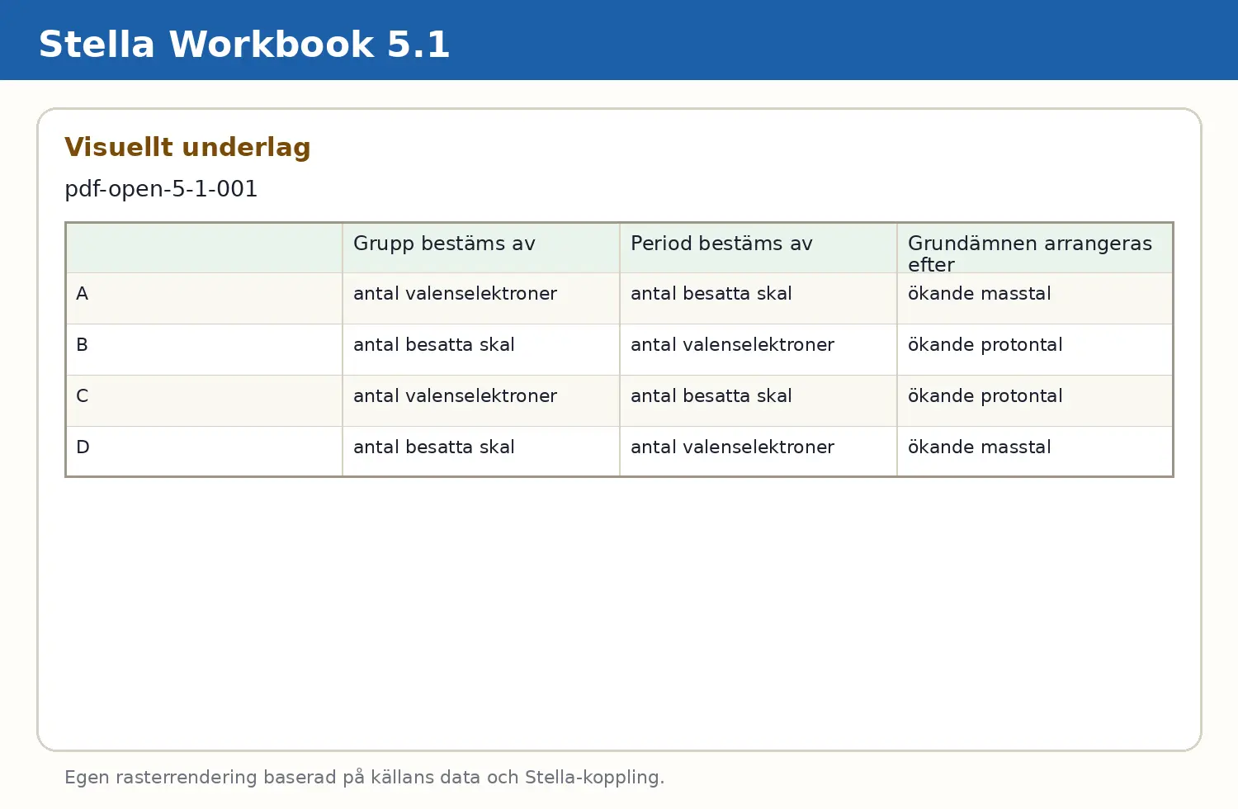Click row B's antal besatta skal cell
The image size is (1238, 809).
[481, 350]
